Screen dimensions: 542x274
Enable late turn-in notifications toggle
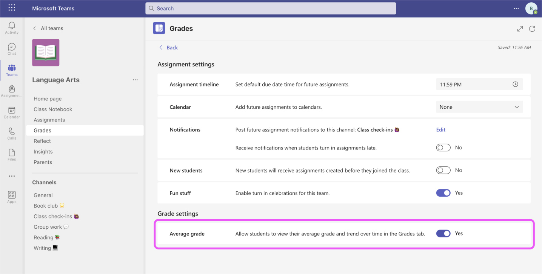[443, 148]
